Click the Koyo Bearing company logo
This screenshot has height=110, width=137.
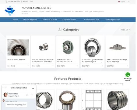10,11
